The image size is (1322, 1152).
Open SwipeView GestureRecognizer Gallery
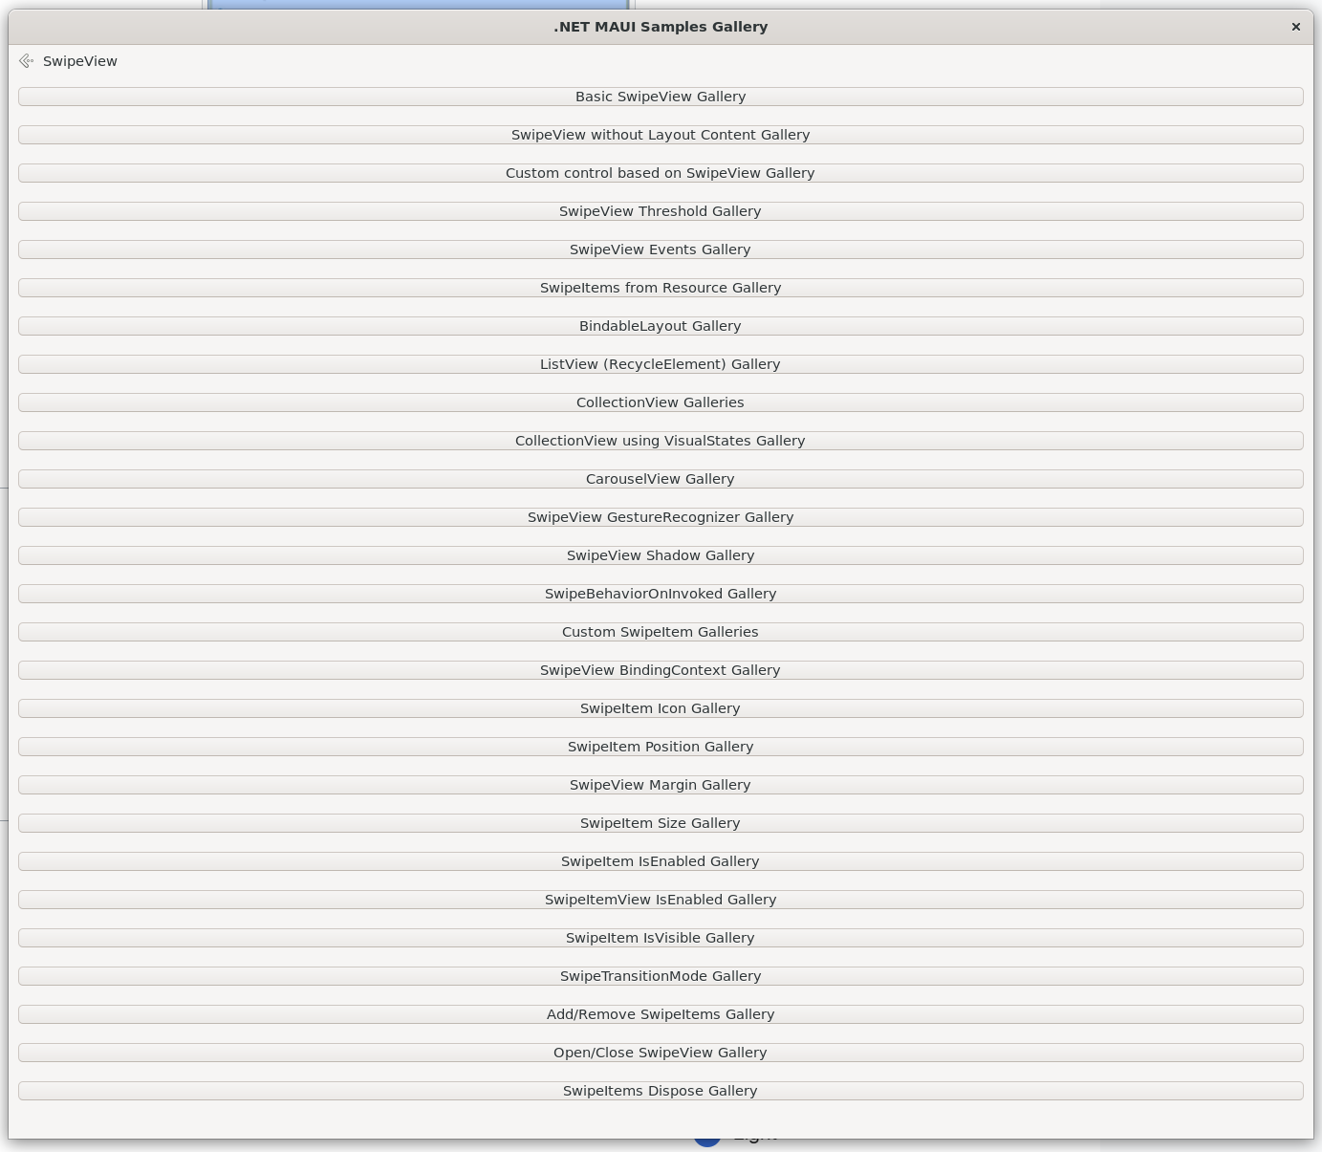(x=661, y=517)
